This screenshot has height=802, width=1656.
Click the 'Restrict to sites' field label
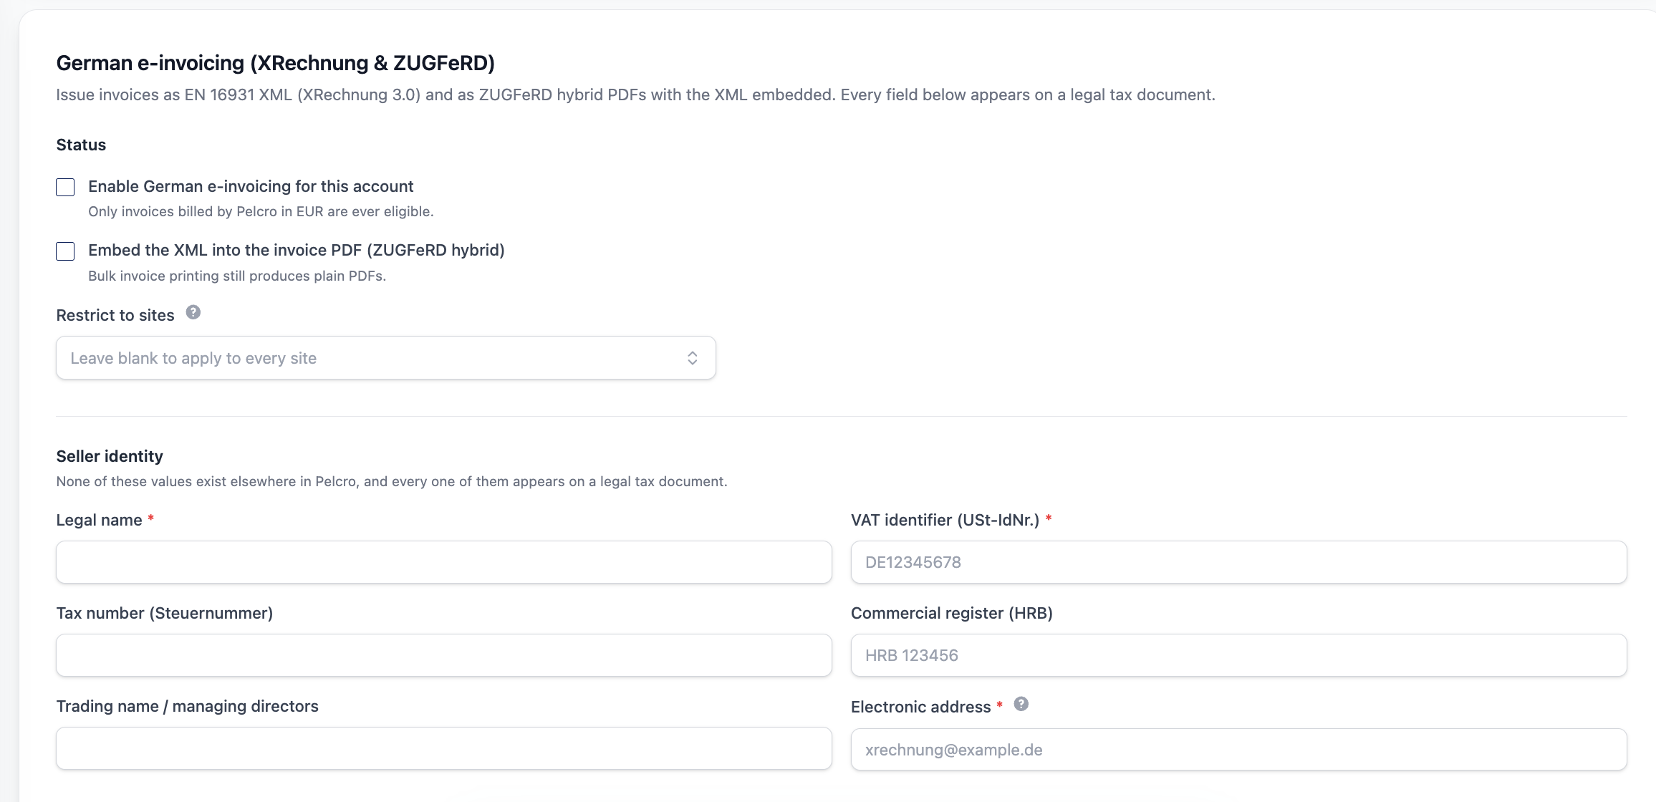[x=115, y=315]
